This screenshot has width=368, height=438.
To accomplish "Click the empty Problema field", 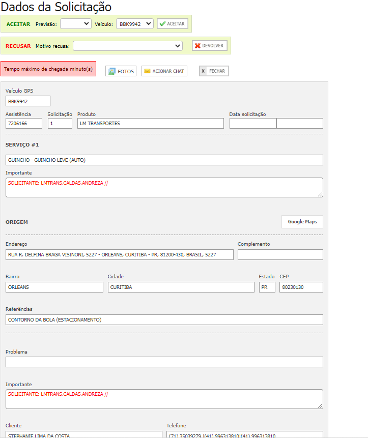I will click(x=164, y=362).
